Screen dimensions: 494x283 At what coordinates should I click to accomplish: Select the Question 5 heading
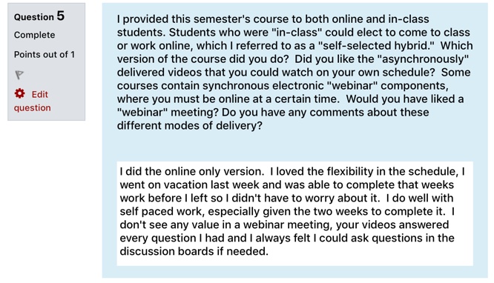pyautogui.click(x=39, y=16)
